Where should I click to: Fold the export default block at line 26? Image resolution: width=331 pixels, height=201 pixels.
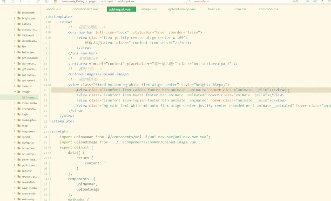pos(50,147)
